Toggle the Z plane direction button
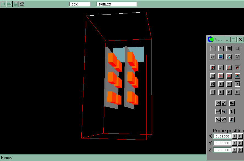Screen dimensions: 244x161 click(x=237, y=84)
